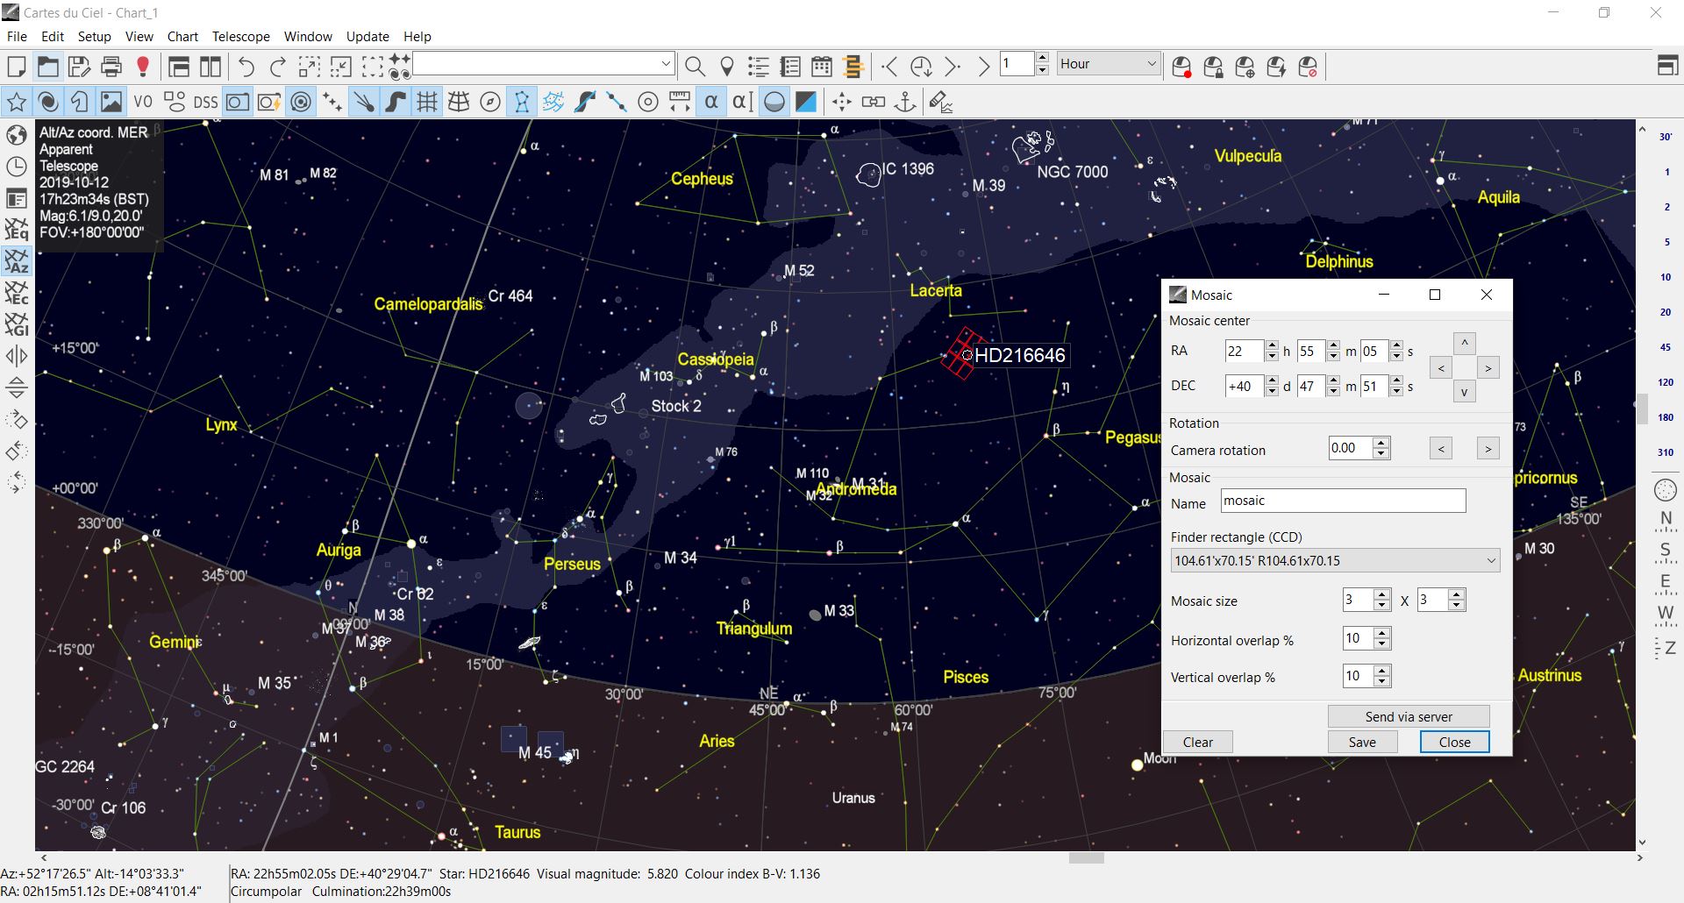This screenshot has height=903, width=1684.
Task: Increase Horizontal overlap % value
Action: click(1382, 634)
